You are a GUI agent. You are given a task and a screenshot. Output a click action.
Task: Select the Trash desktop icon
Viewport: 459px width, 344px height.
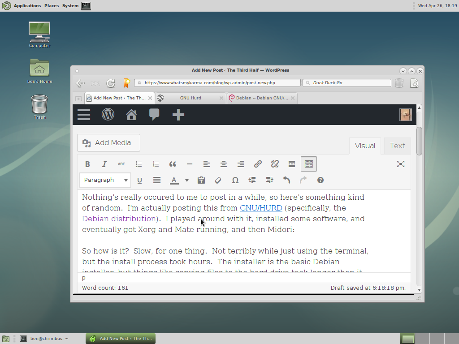coord(39,107)
